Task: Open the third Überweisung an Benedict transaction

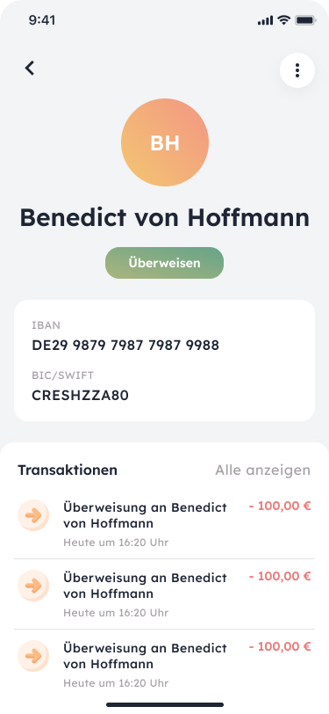Action: click(x=165, y=665)
